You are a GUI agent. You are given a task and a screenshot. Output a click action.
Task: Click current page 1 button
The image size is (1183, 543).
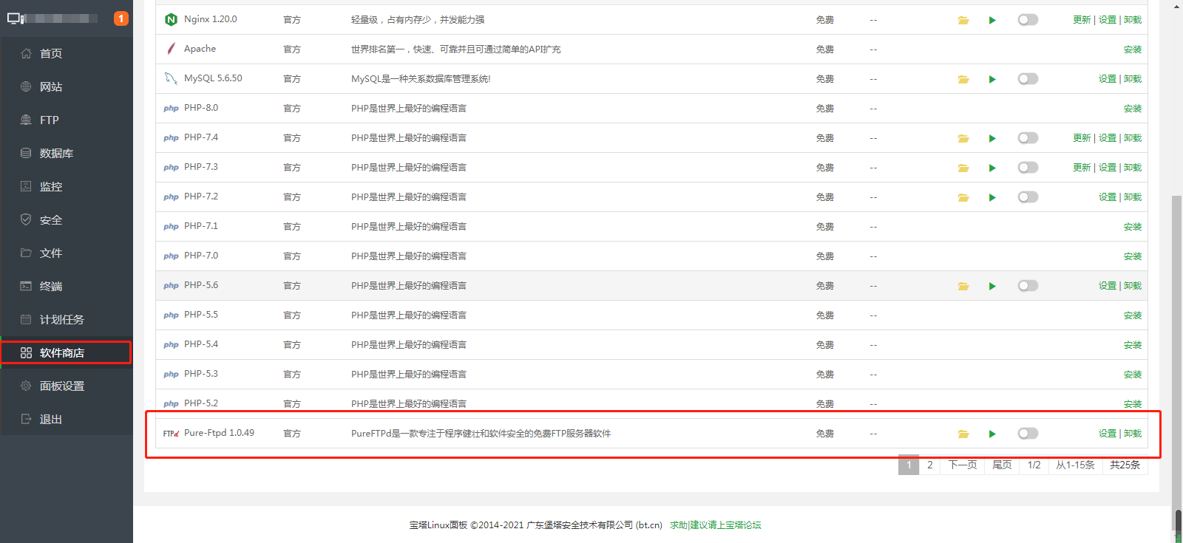(x=909, y=465)
